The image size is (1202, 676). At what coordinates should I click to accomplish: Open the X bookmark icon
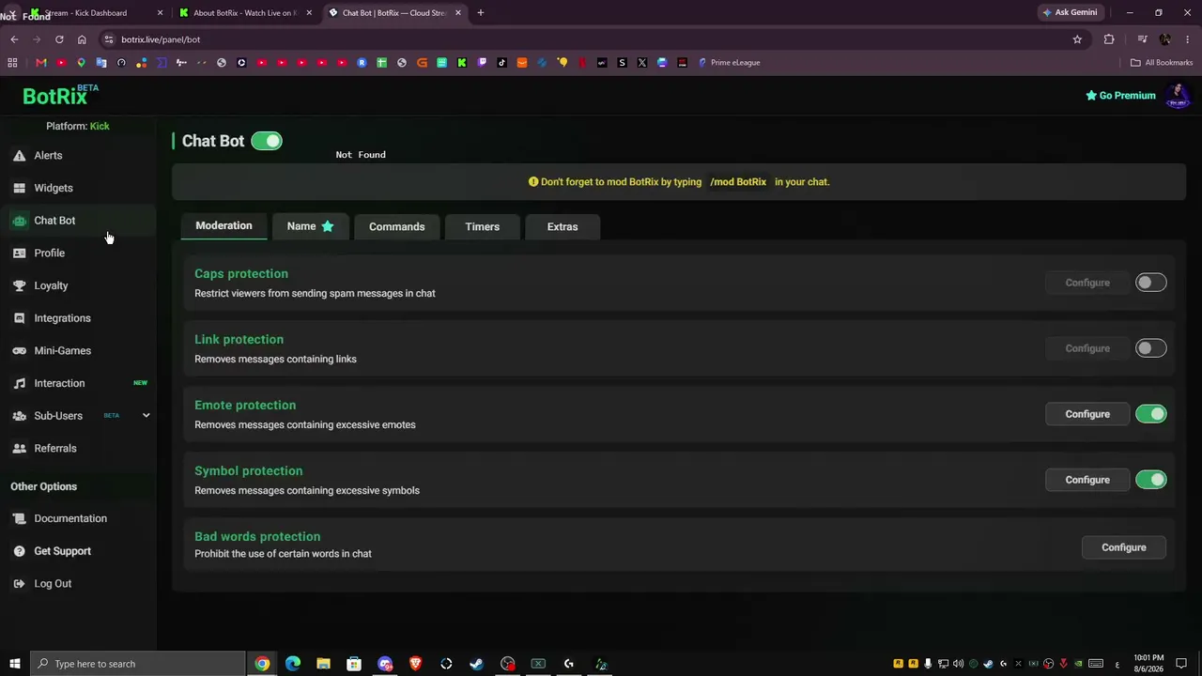pyautogui.click(x=642, y=63)
